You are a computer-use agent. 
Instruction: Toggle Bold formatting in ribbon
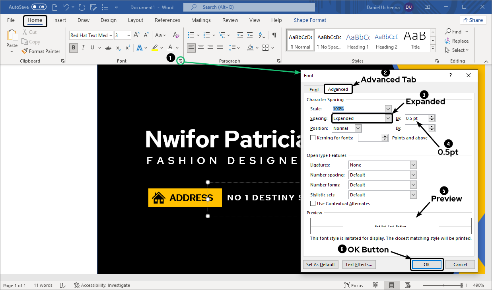click(x=74, y=48)
